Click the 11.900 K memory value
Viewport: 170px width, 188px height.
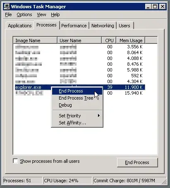(134, 87)
